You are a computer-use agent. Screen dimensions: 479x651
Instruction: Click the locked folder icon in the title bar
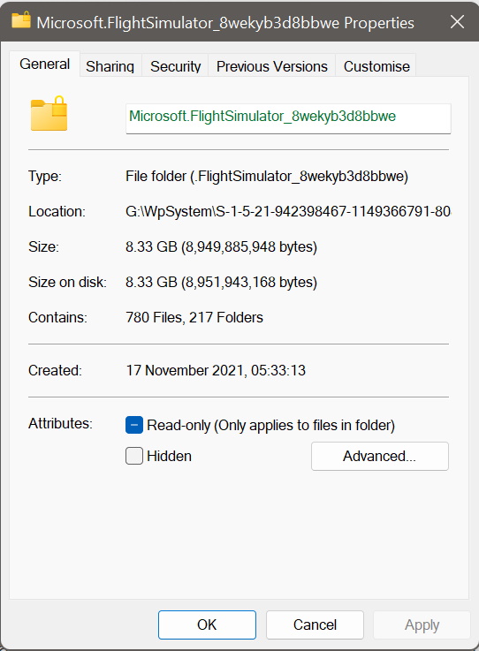21,21
